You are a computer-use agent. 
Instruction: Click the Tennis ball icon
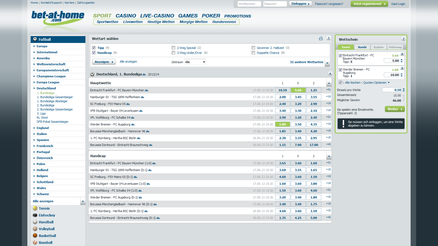point(35,208)
